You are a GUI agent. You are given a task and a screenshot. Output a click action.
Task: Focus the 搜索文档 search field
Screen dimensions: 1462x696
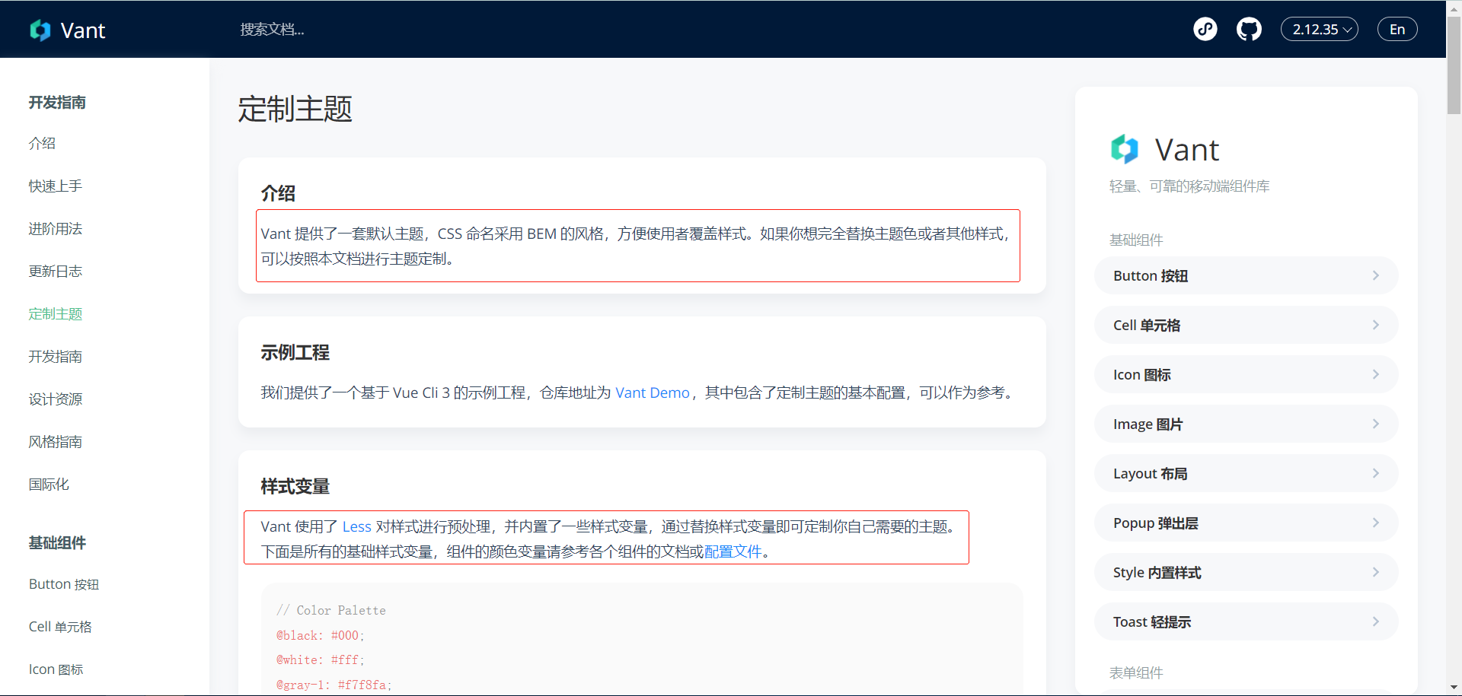[x=273, y=29]
